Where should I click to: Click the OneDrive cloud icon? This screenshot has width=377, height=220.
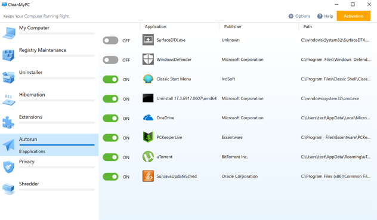pos(148,118)
